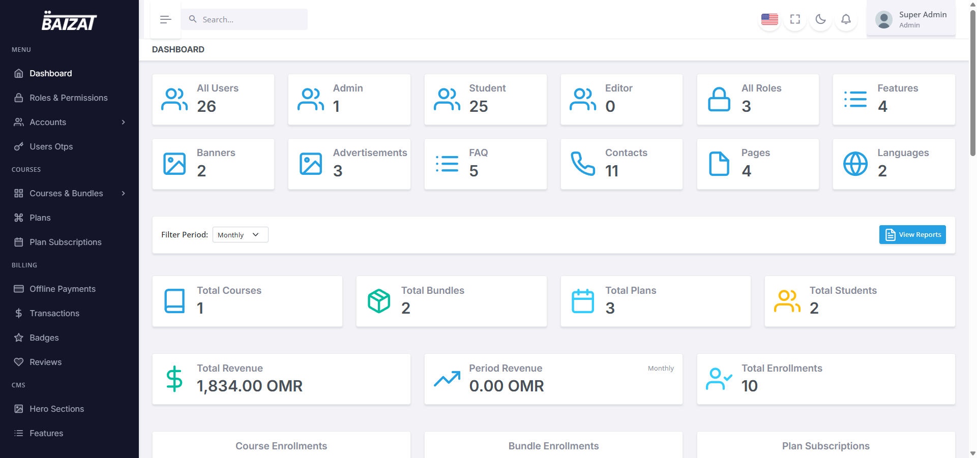Image resolution: width=977 pixels, height=458 pixels.
Task: Click the Total Revenue dollar icon
Action: click(174, 379)
